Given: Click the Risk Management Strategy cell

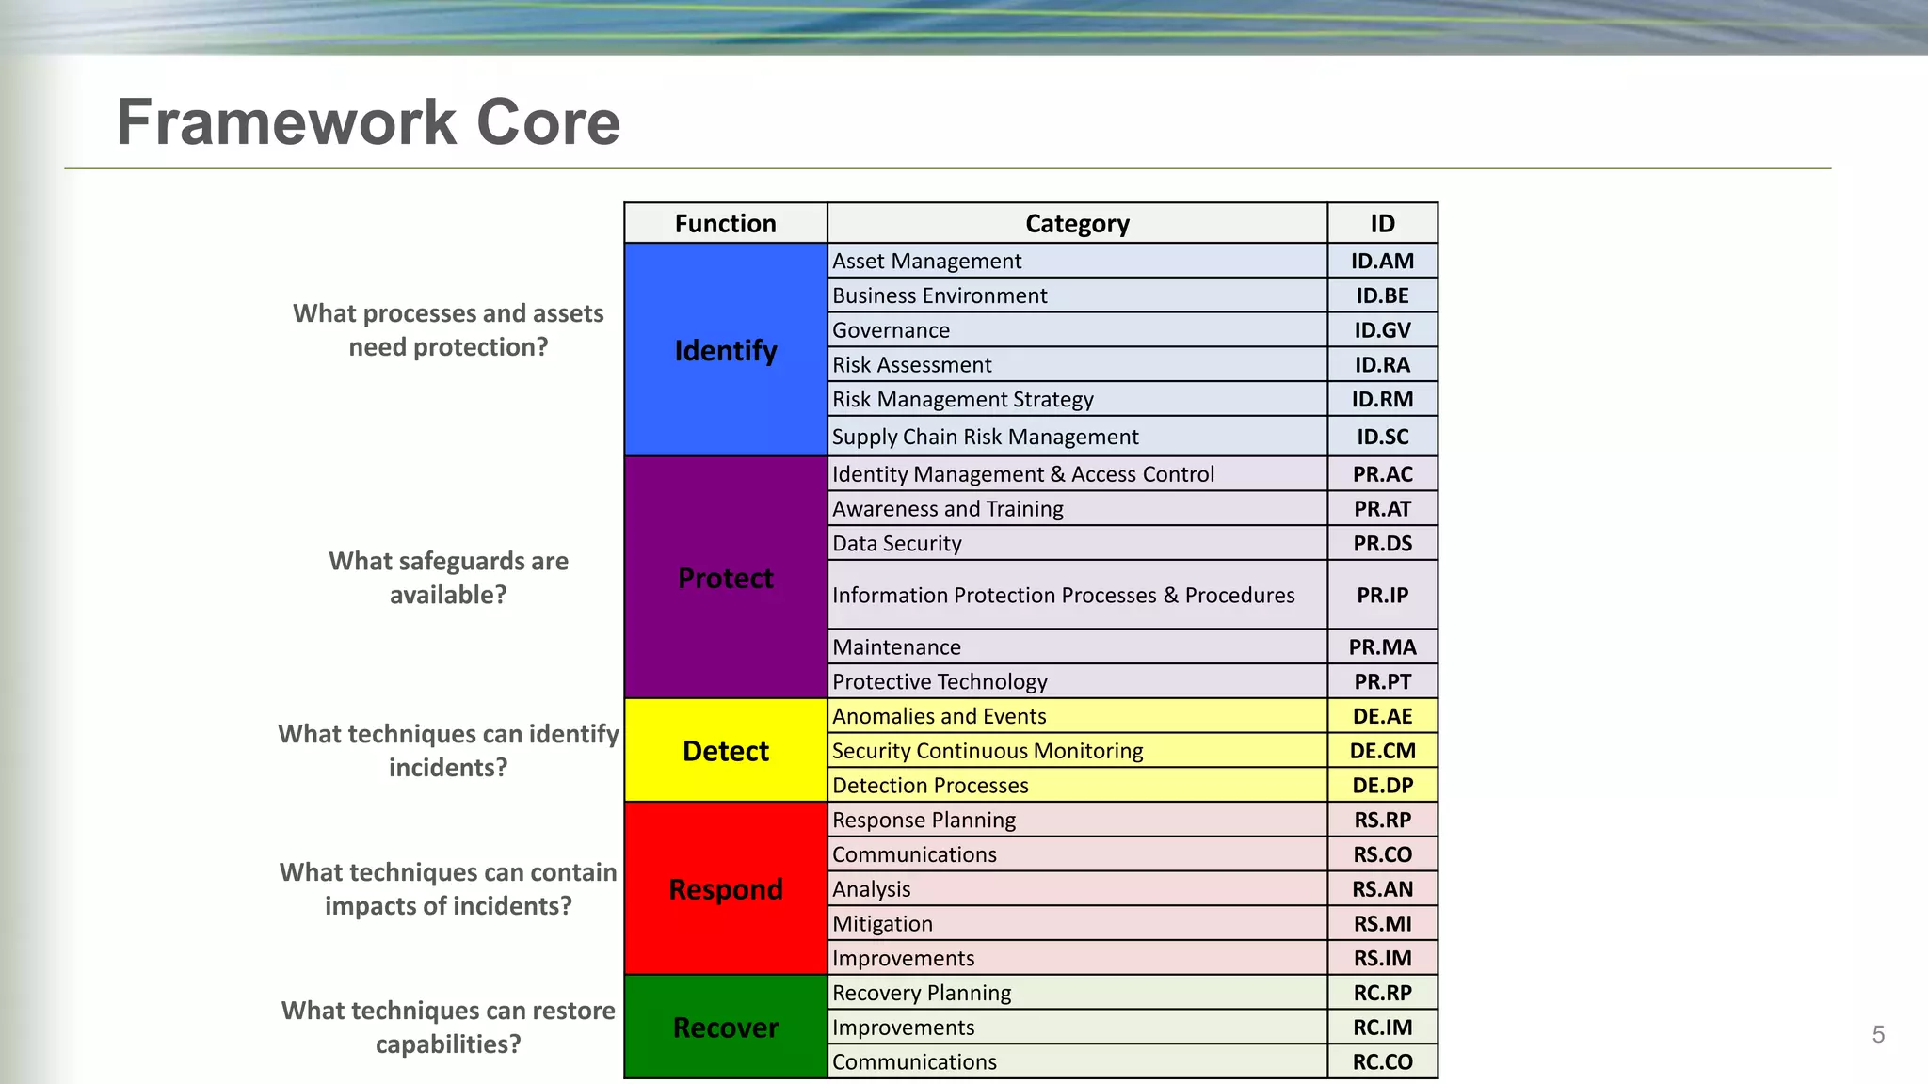Looking at the screenshot, I should (1078, 399).
